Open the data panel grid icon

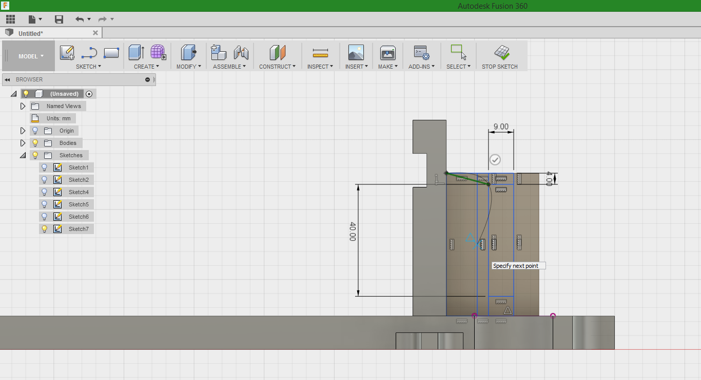(x=10, y=19)
